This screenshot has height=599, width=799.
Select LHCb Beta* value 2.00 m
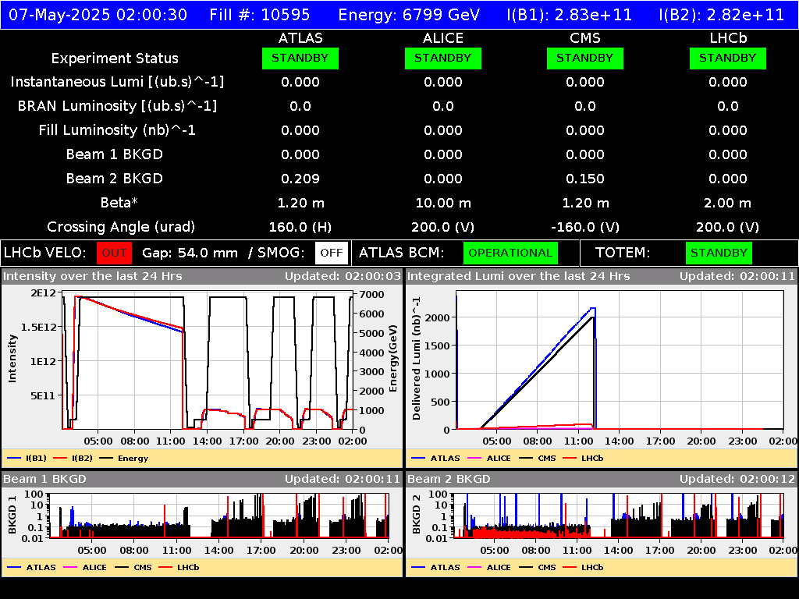click(x=728, y=204)
